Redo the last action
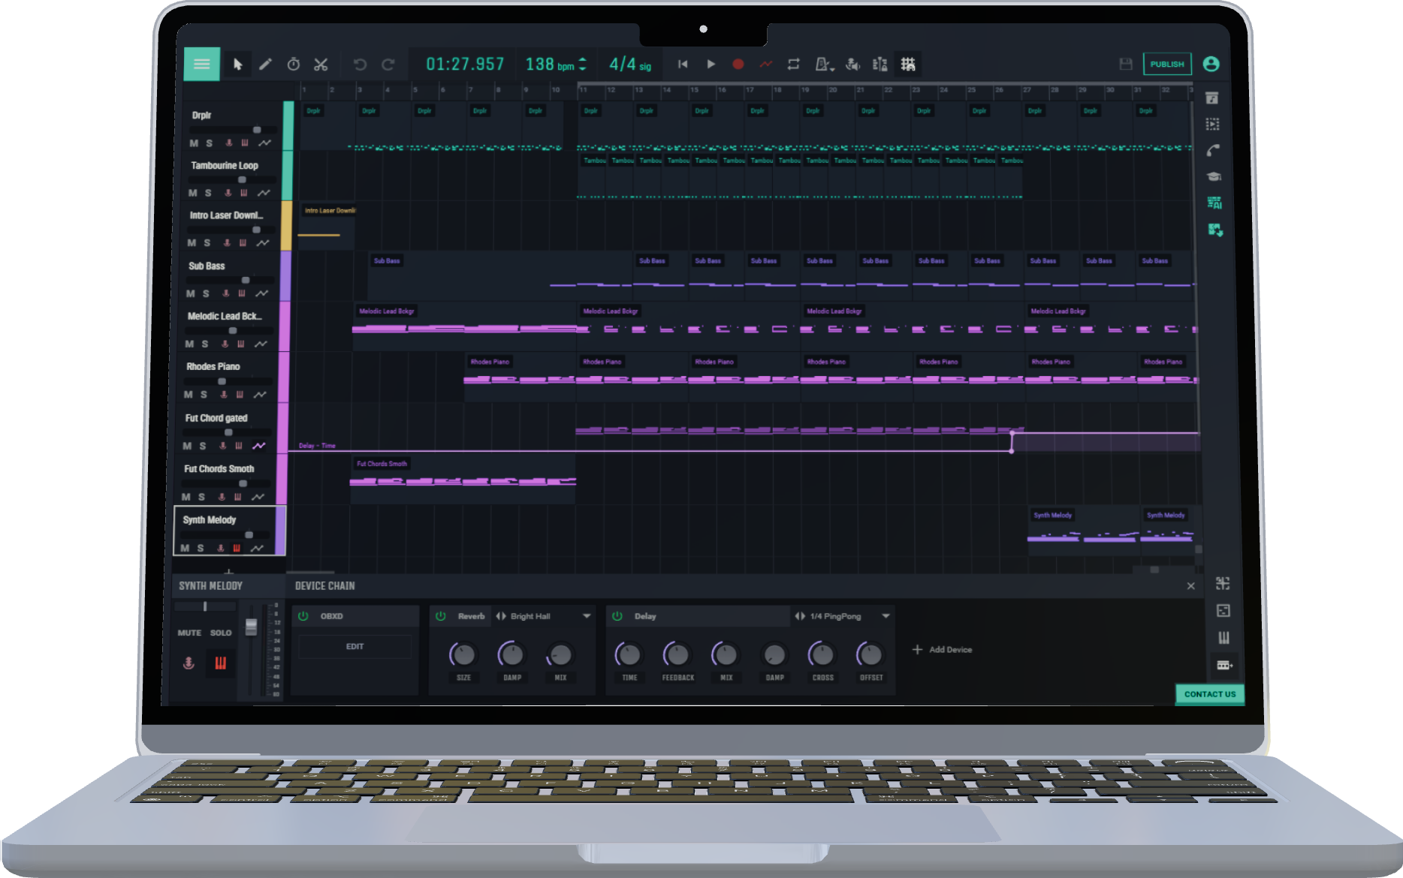Screen dimensions: 1403x878 pos(388,65)
